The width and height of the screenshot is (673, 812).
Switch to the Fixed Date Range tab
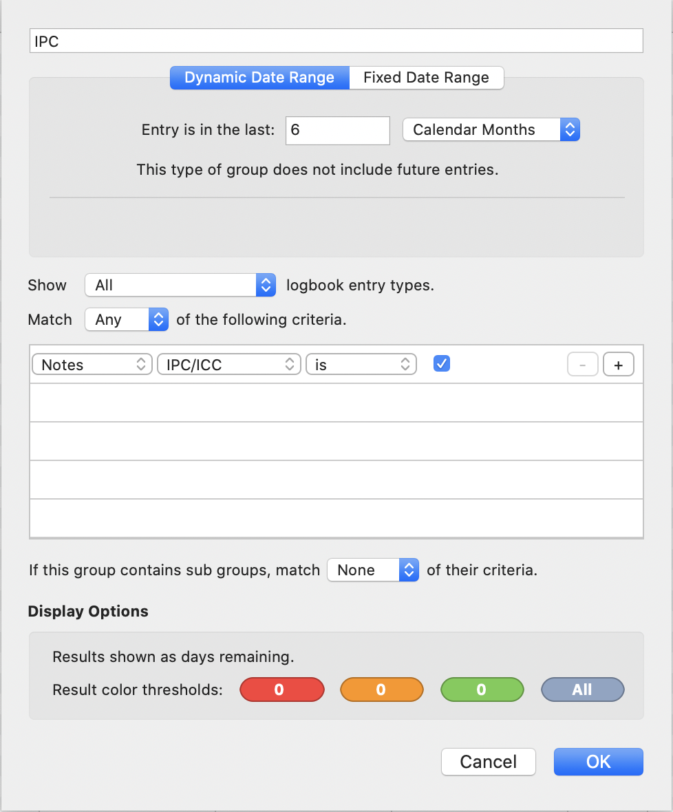click(426, 78)
